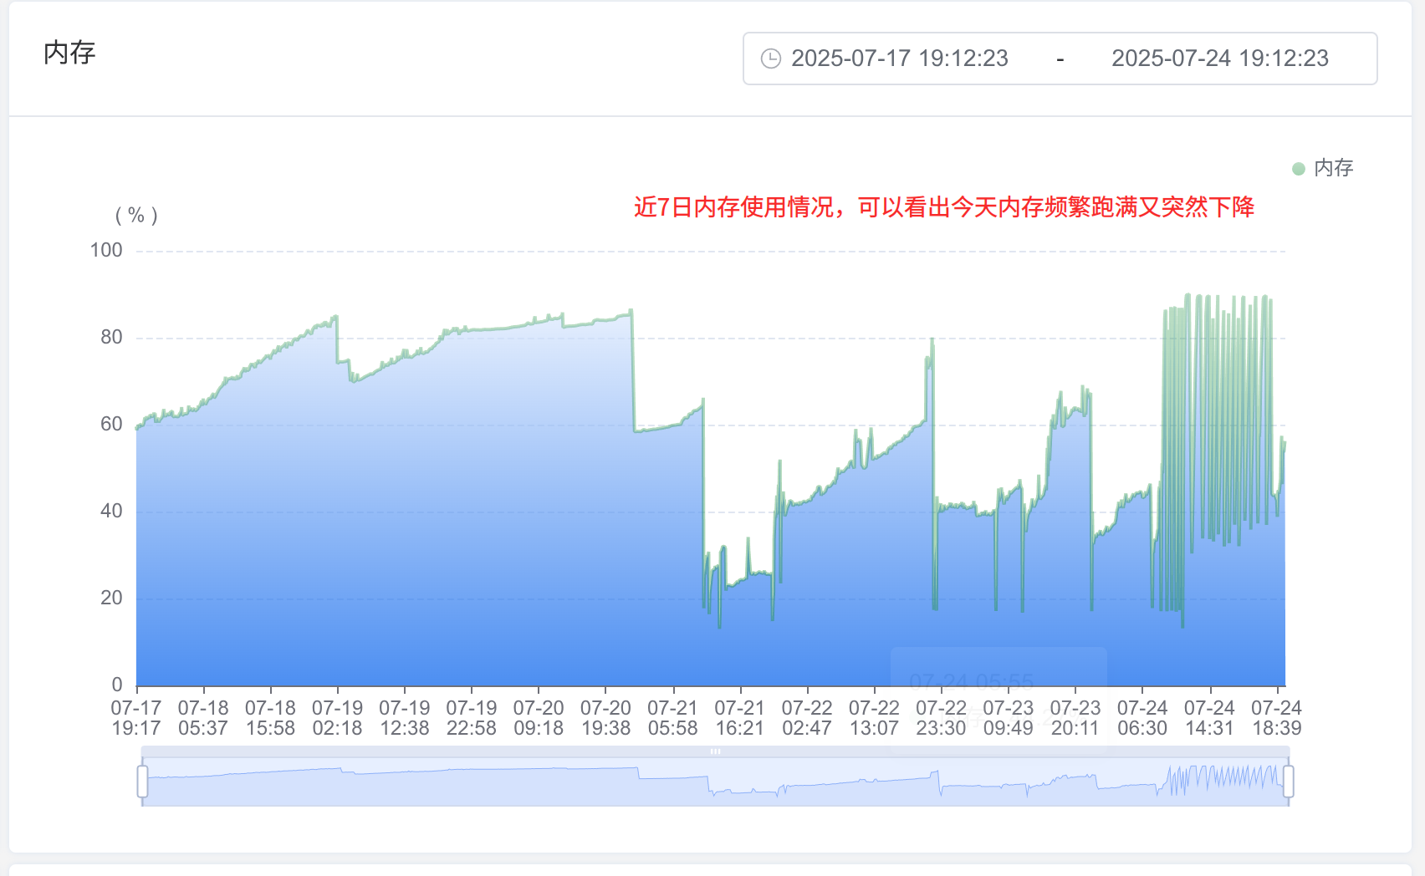This screenshot has width=1425, height=876.
Task: Click the 07-20 09:18 time axis label
Action: pyautogui.click(x=539, y=718)
